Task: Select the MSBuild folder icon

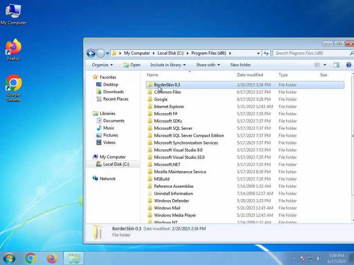Action: click(x=150, y=179)
